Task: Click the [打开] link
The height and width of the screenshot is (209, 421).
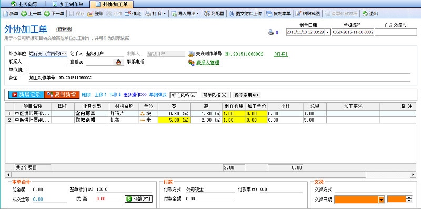Action: [x=280, y=54]
